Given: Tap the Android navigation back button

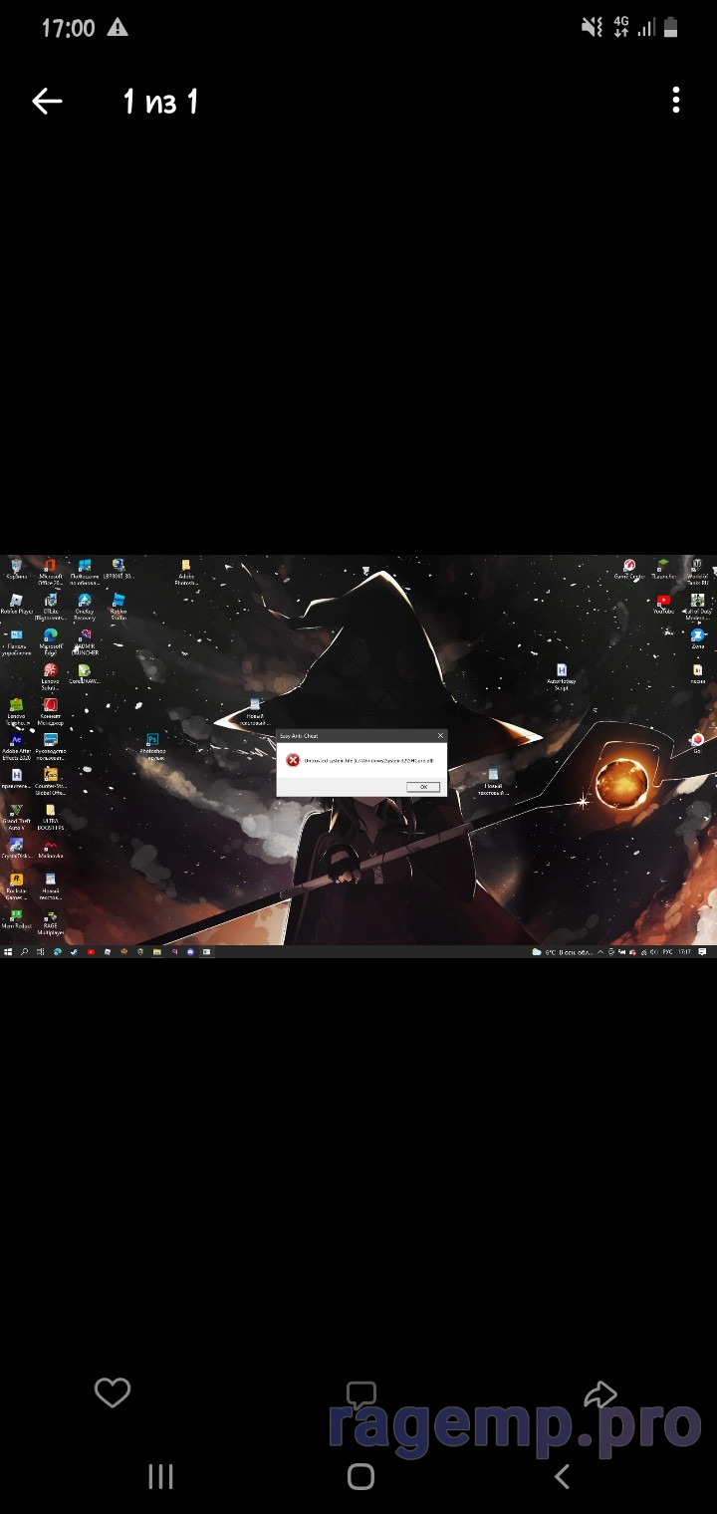Looking at the screenshot, I should 562,1476.
